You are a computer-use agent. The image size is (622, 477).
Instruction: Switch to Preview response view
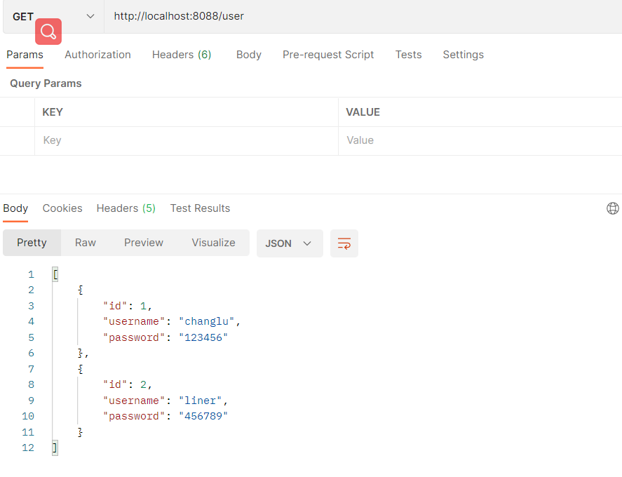click(144, 243)
